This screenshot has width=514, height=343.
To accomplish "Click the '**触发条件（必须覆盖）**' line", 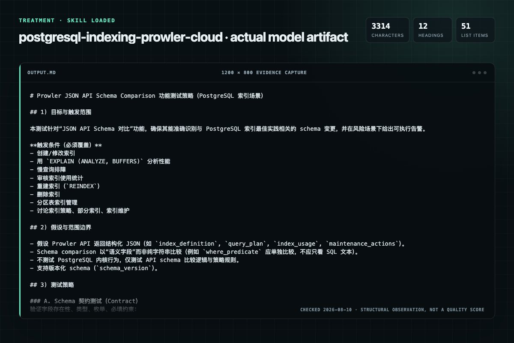I will point(66,145).
